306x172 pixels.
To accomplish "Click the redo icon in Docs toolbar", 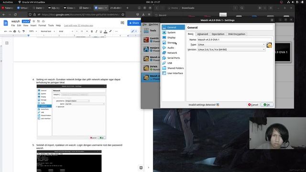I will tap(10, 31).
